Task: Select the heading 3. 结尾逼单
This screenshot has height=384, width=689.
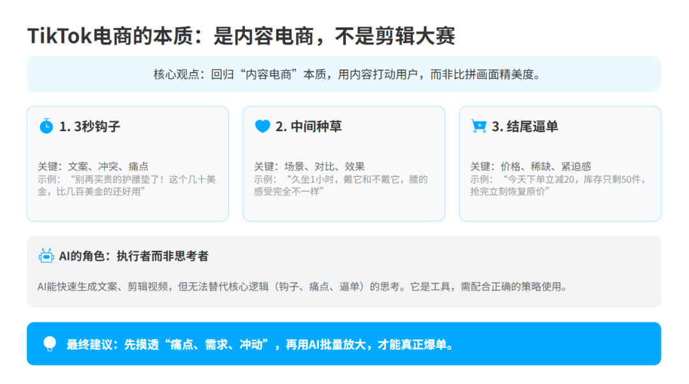Action: 524,127
